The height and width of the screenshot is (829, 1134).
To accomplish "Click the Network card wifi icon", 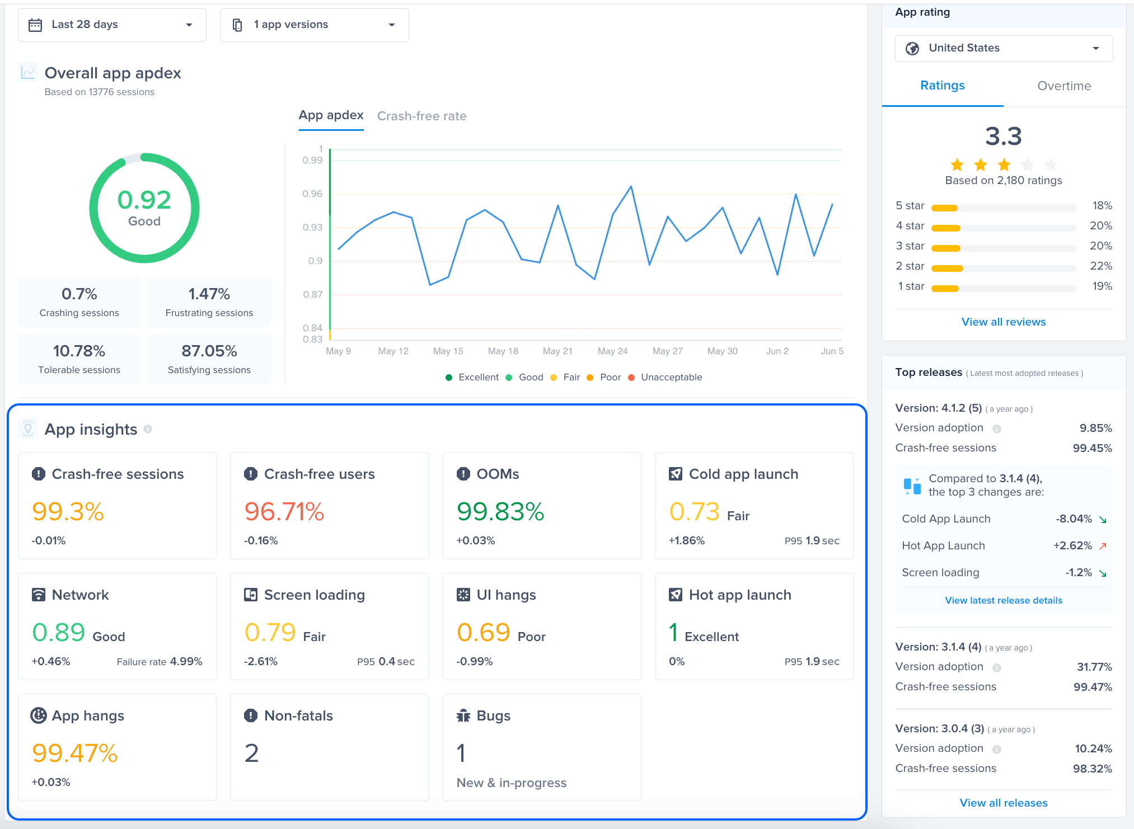I will tap(39, 595).
